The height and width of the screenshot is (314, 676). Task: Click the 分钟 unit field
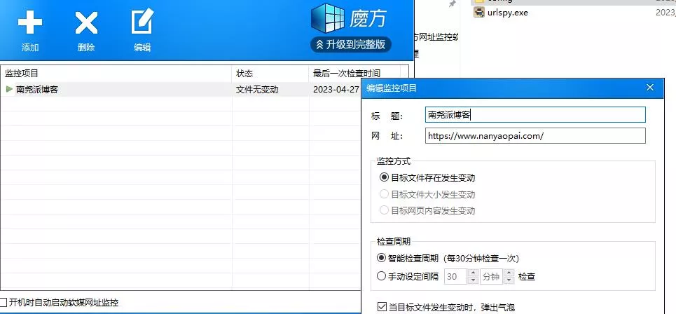(x=492, y=276)
